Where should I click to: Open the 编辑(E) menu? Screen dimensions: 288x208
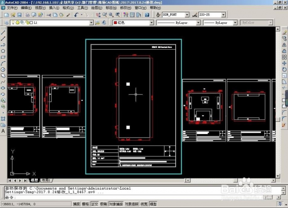tap(26, 8)
